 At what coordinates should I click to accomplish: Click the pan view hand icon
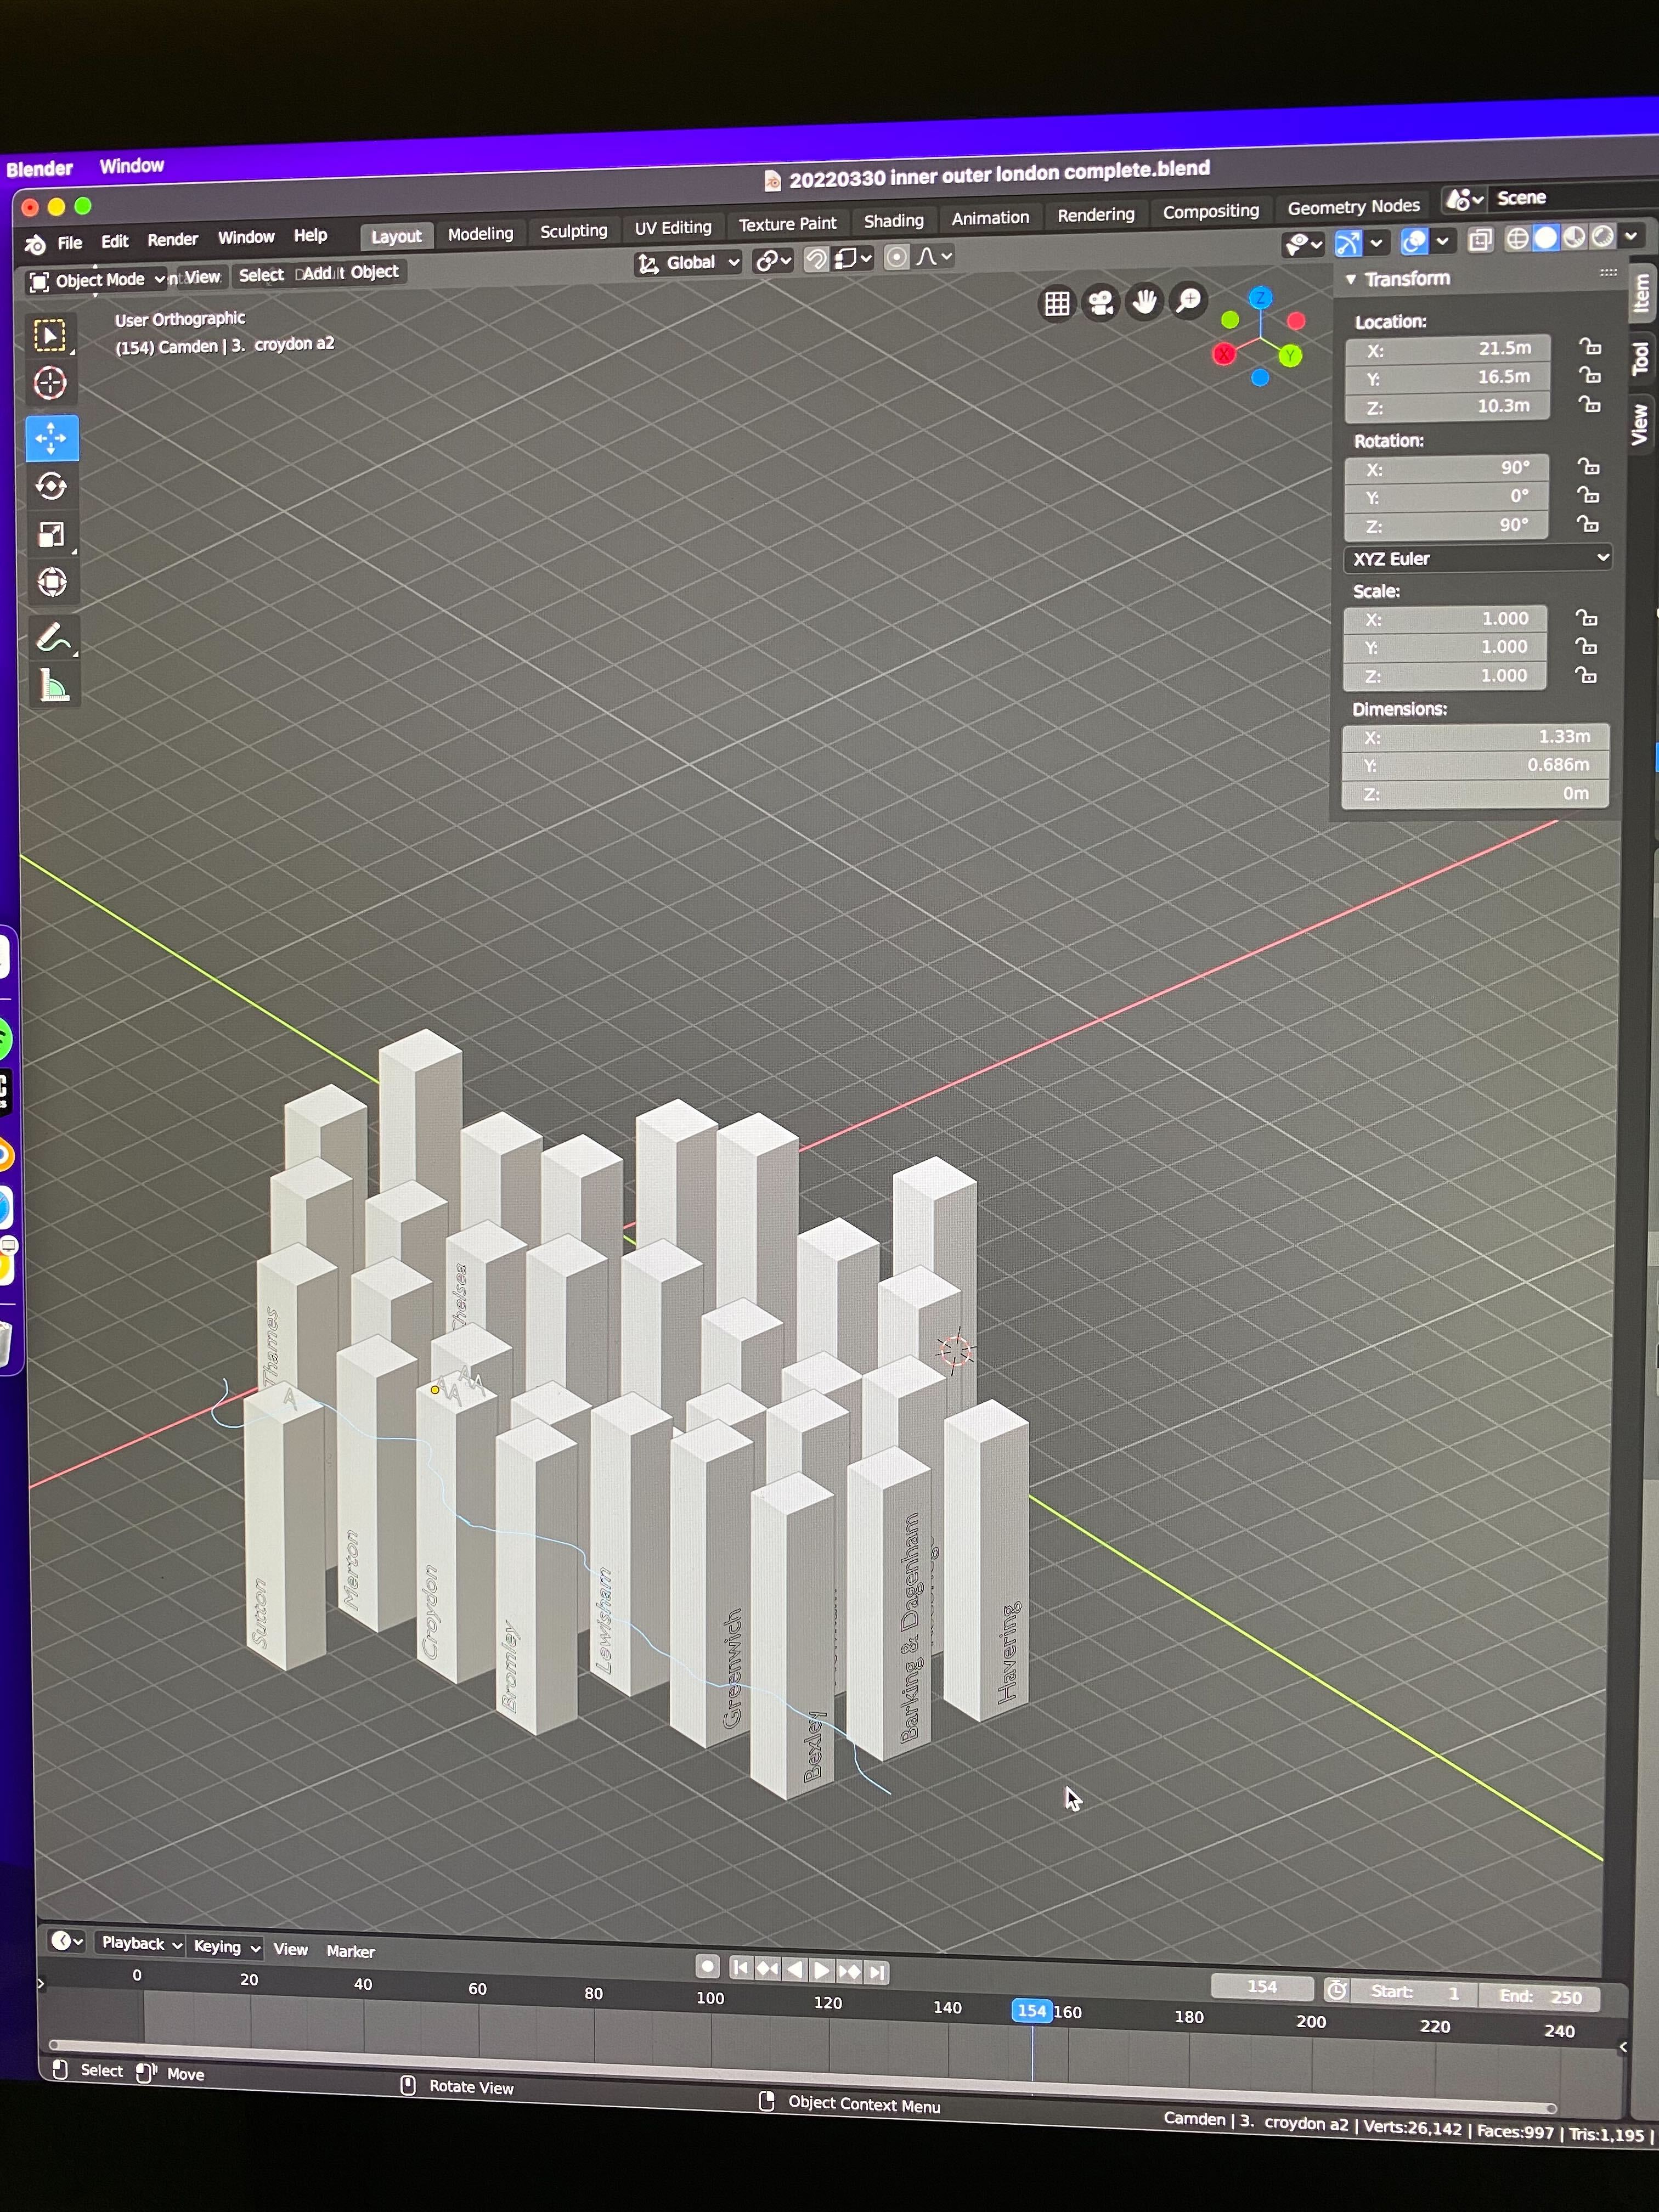click(x=1145, y=301)
